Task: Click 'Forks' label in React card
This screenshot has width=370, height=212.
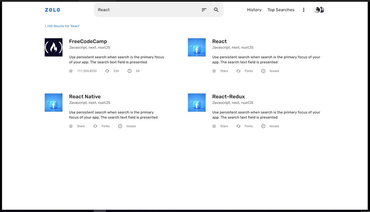Action: click(249, 71)
